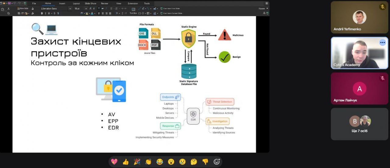Viewport: 390px width, 168px height.
Task: Open the Home dropdown at toolbar right
Action: (x=263, y=9)
